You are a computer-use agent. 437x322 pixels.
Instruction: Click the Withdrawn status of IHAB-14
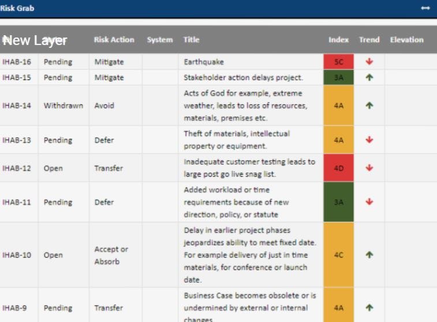click(x=64, y=105)
